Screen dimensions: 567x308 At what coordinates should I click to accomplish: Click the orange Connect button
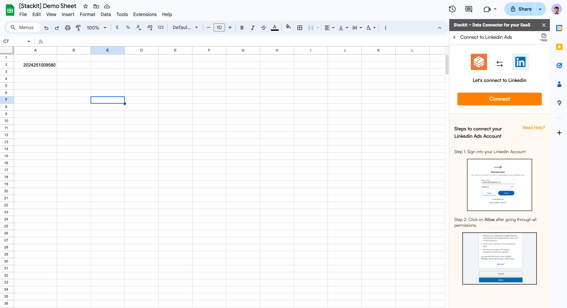pyautogui.click(x=500, y=99)
